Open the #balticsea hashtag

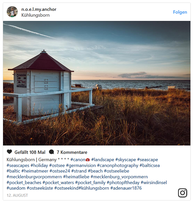[x=150, y=165]
